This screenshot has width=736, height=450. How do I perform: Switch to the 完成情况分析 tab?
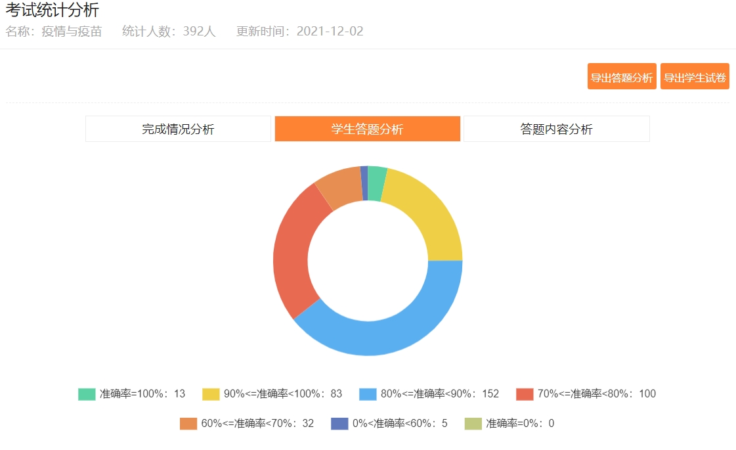point(178,129)
